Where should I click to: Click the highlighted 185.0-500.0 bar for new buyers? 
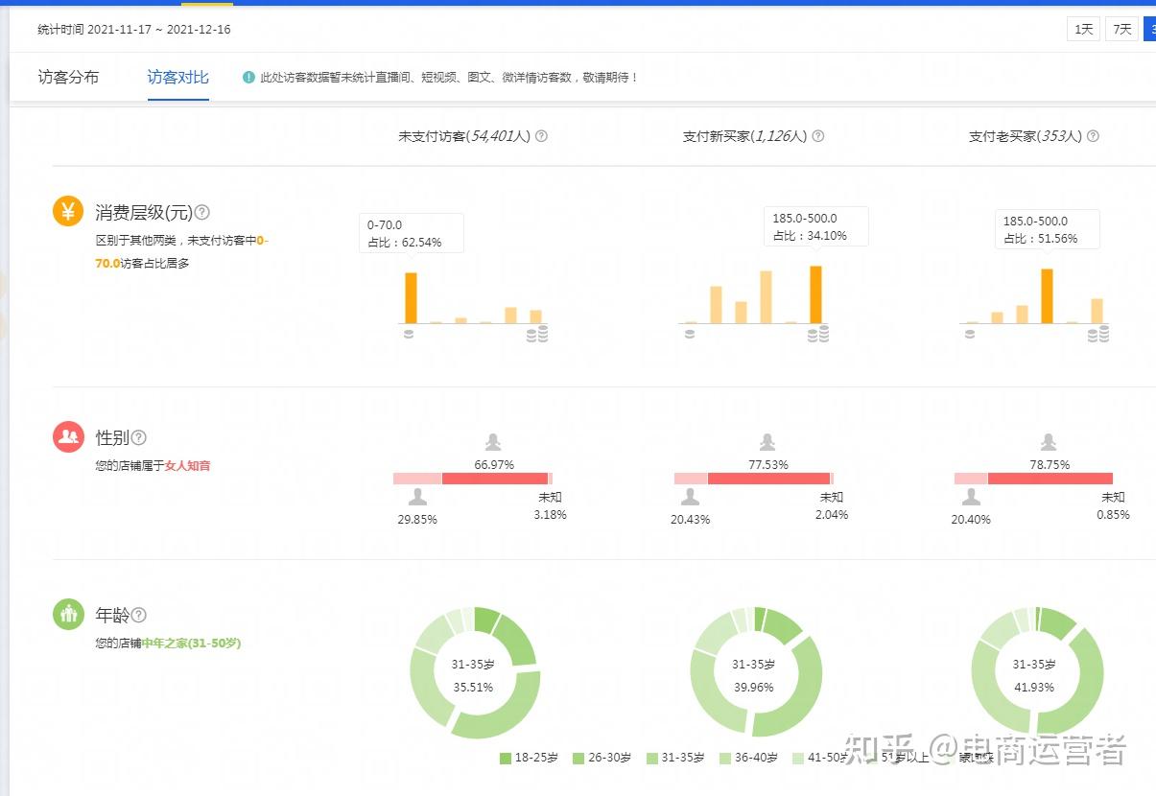816,294
